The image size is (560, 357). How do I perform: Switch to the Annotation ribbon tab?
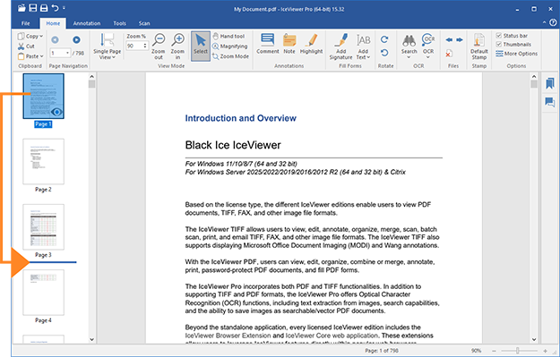(86, 23)
